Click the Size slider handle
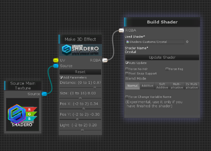This screenshot has height=151, width=211. (x=80, y=98)
